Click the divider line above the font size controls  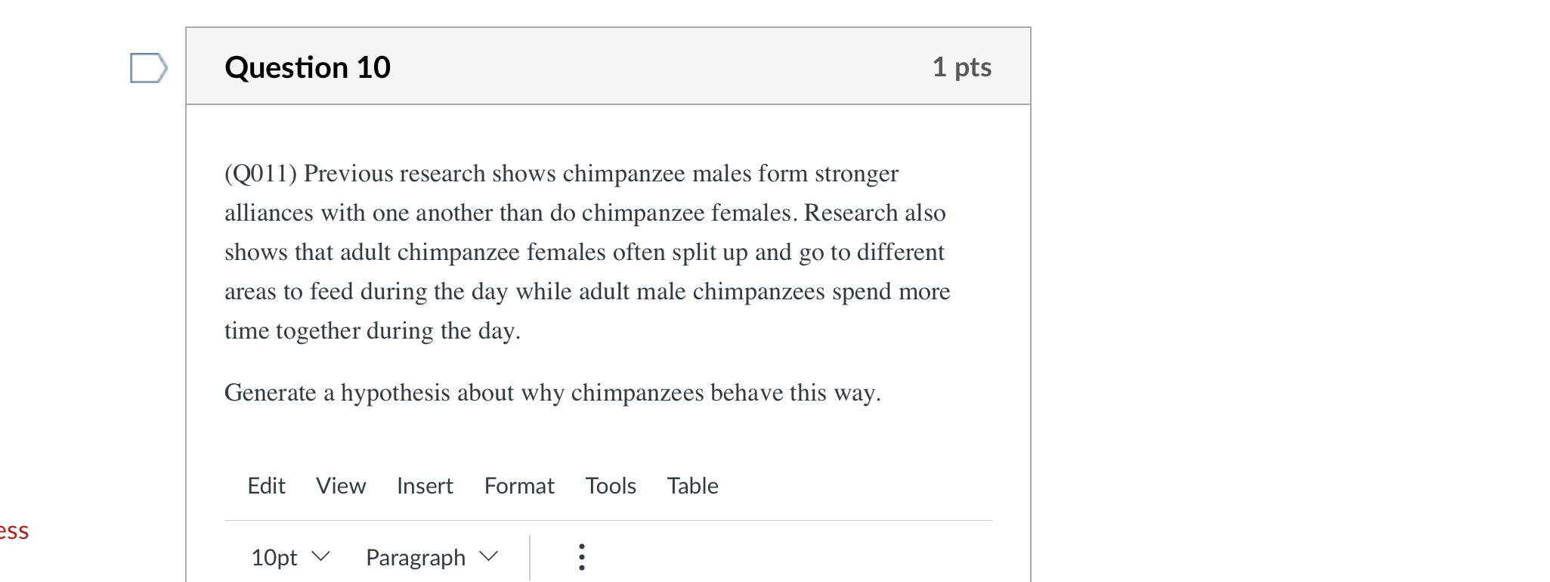tap(608, 521)
